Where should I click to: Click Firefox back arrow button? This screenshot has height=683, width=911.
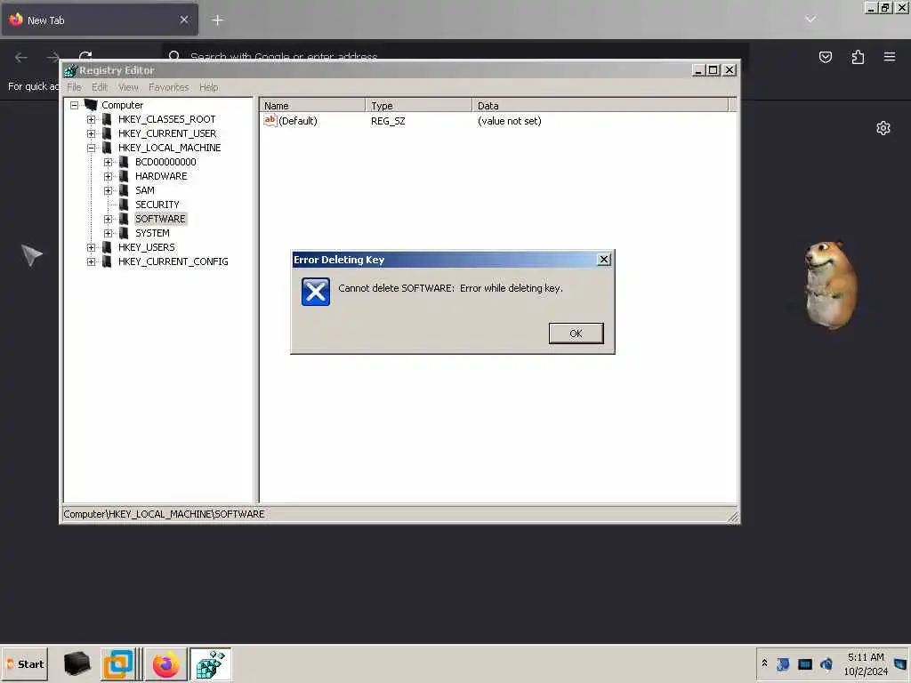(x=21, y=57)
